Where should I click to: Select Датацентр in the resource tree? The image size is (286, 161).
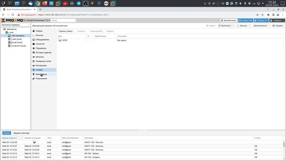click(12, 29)
